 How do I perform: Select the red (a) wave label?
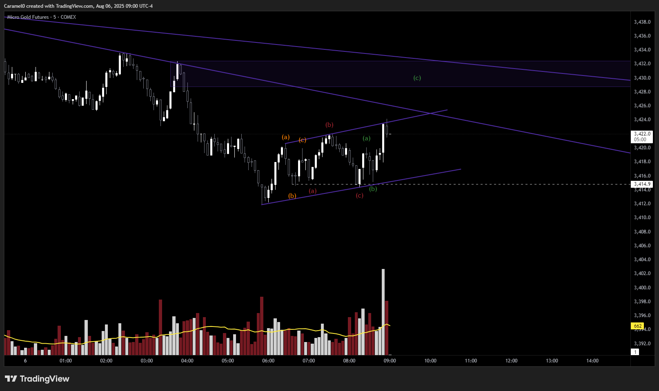pyautogui.click(x=313, y=191)
